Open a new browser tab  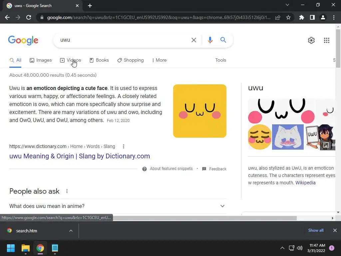[x=90, y=6]
